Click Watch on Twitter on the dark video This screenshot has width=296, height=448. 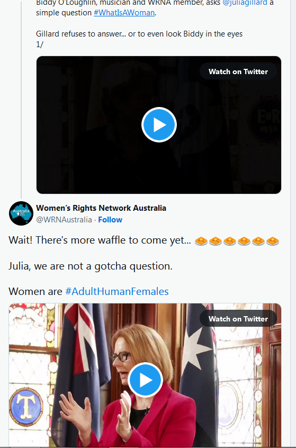(x=238, y=71)
